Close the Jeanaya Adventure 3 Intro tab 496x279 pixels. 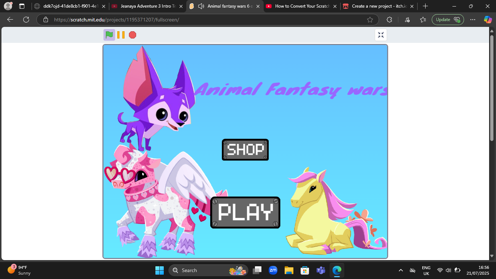point(181,6)
